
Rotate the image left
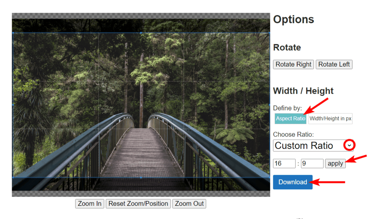click(334, 64)
